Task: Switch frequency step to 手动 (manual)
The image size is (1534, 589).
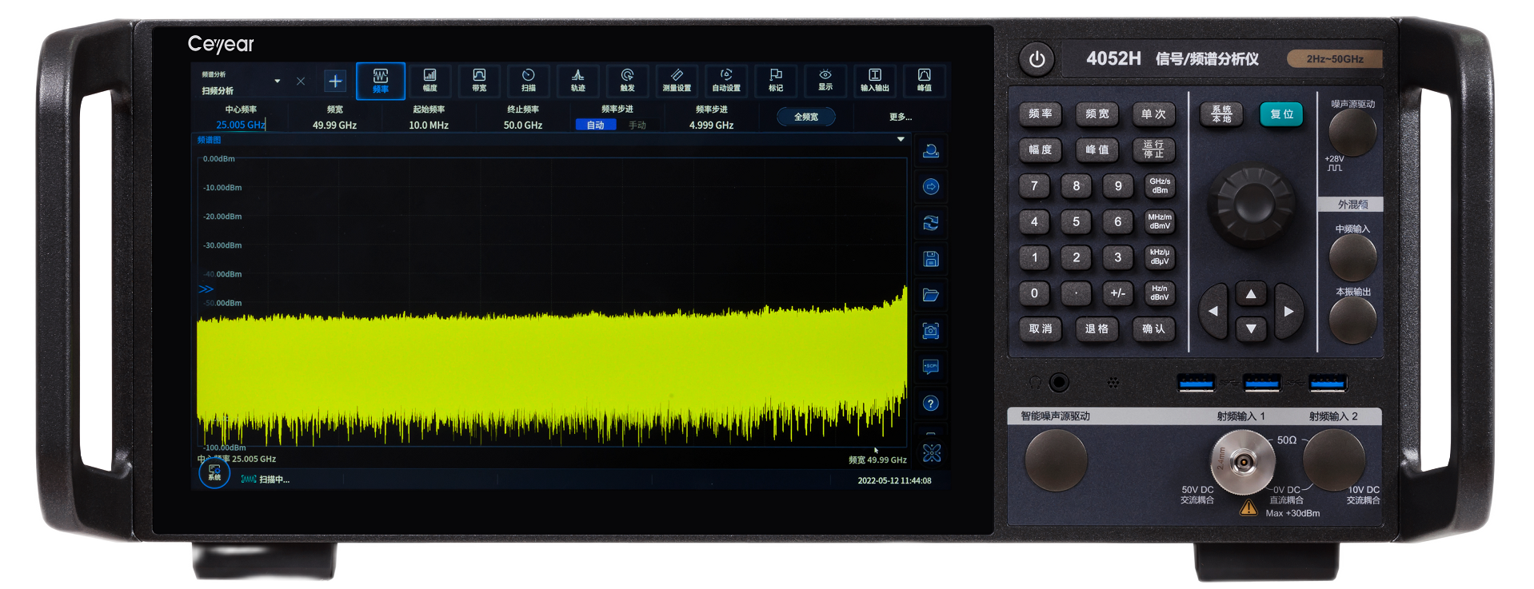Action: [637, 125]
